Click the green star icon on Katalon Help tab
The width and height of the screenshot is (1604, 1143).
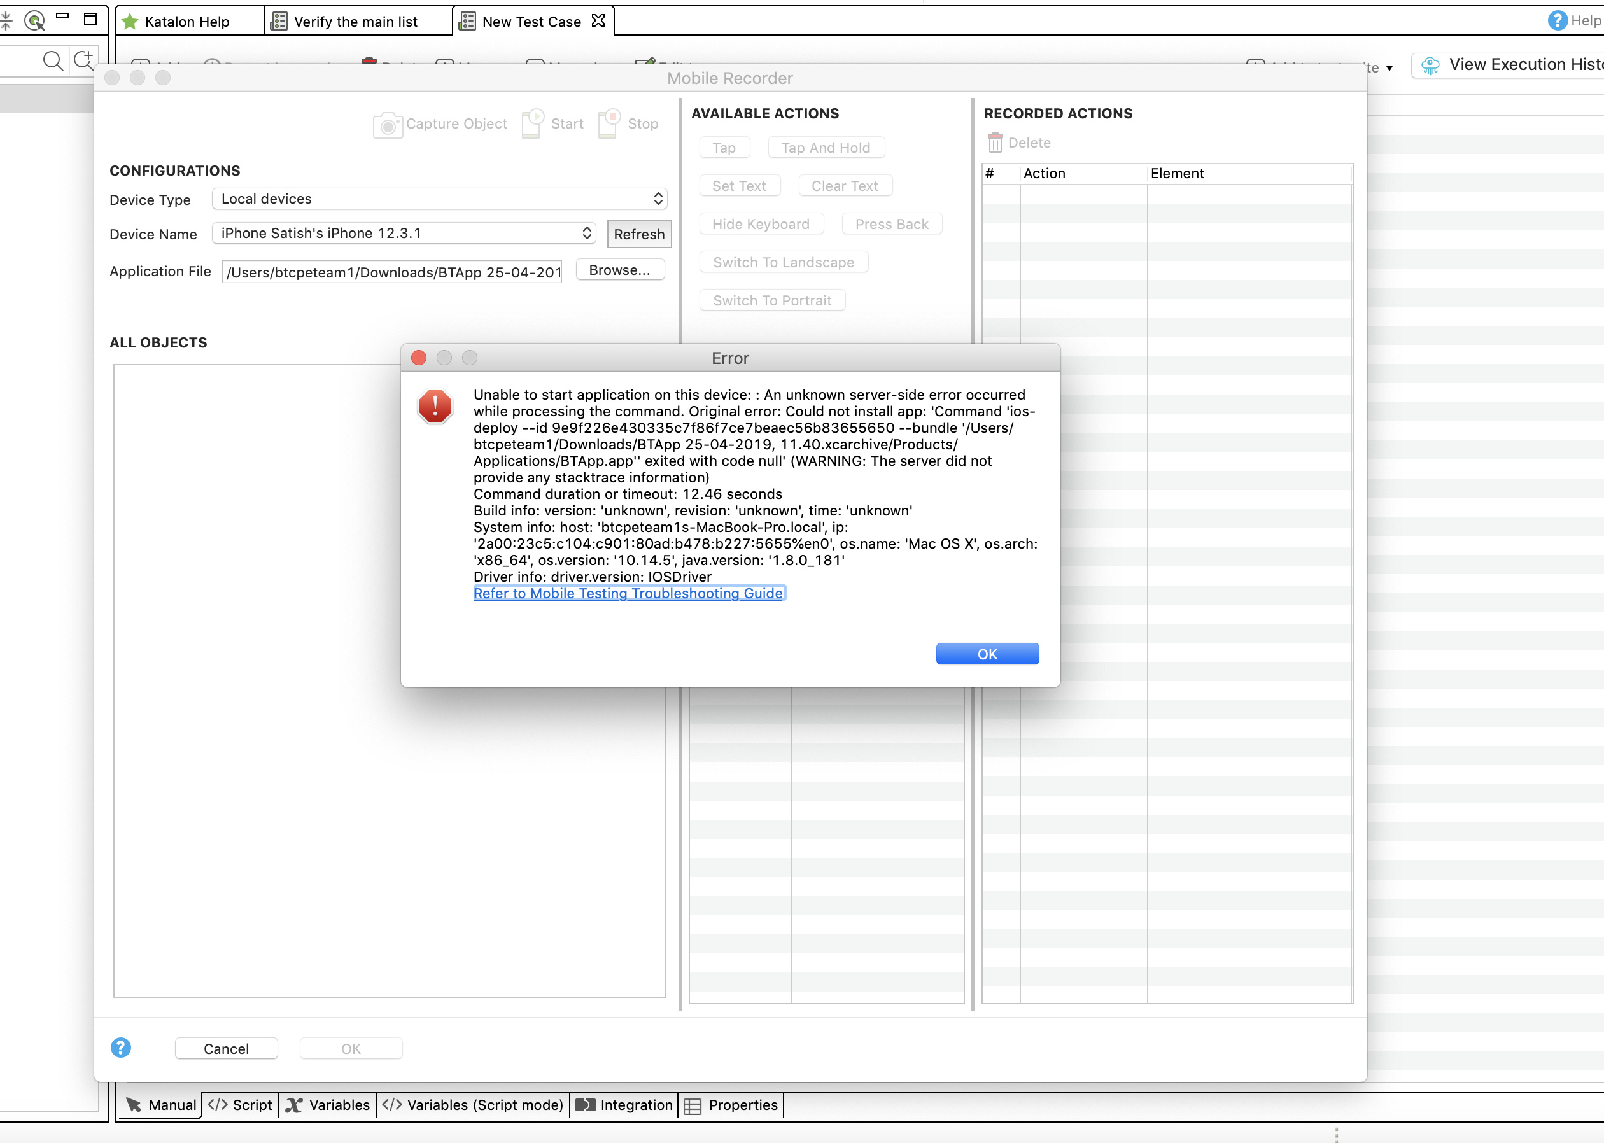[x=129, y=21]
